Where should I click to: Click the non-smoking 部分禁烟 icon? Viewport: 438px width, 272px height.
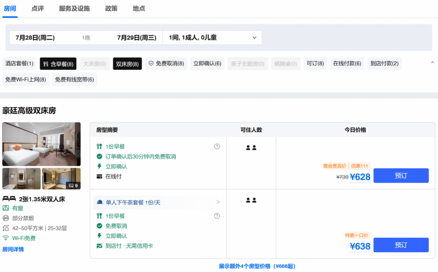click(6, 218)
